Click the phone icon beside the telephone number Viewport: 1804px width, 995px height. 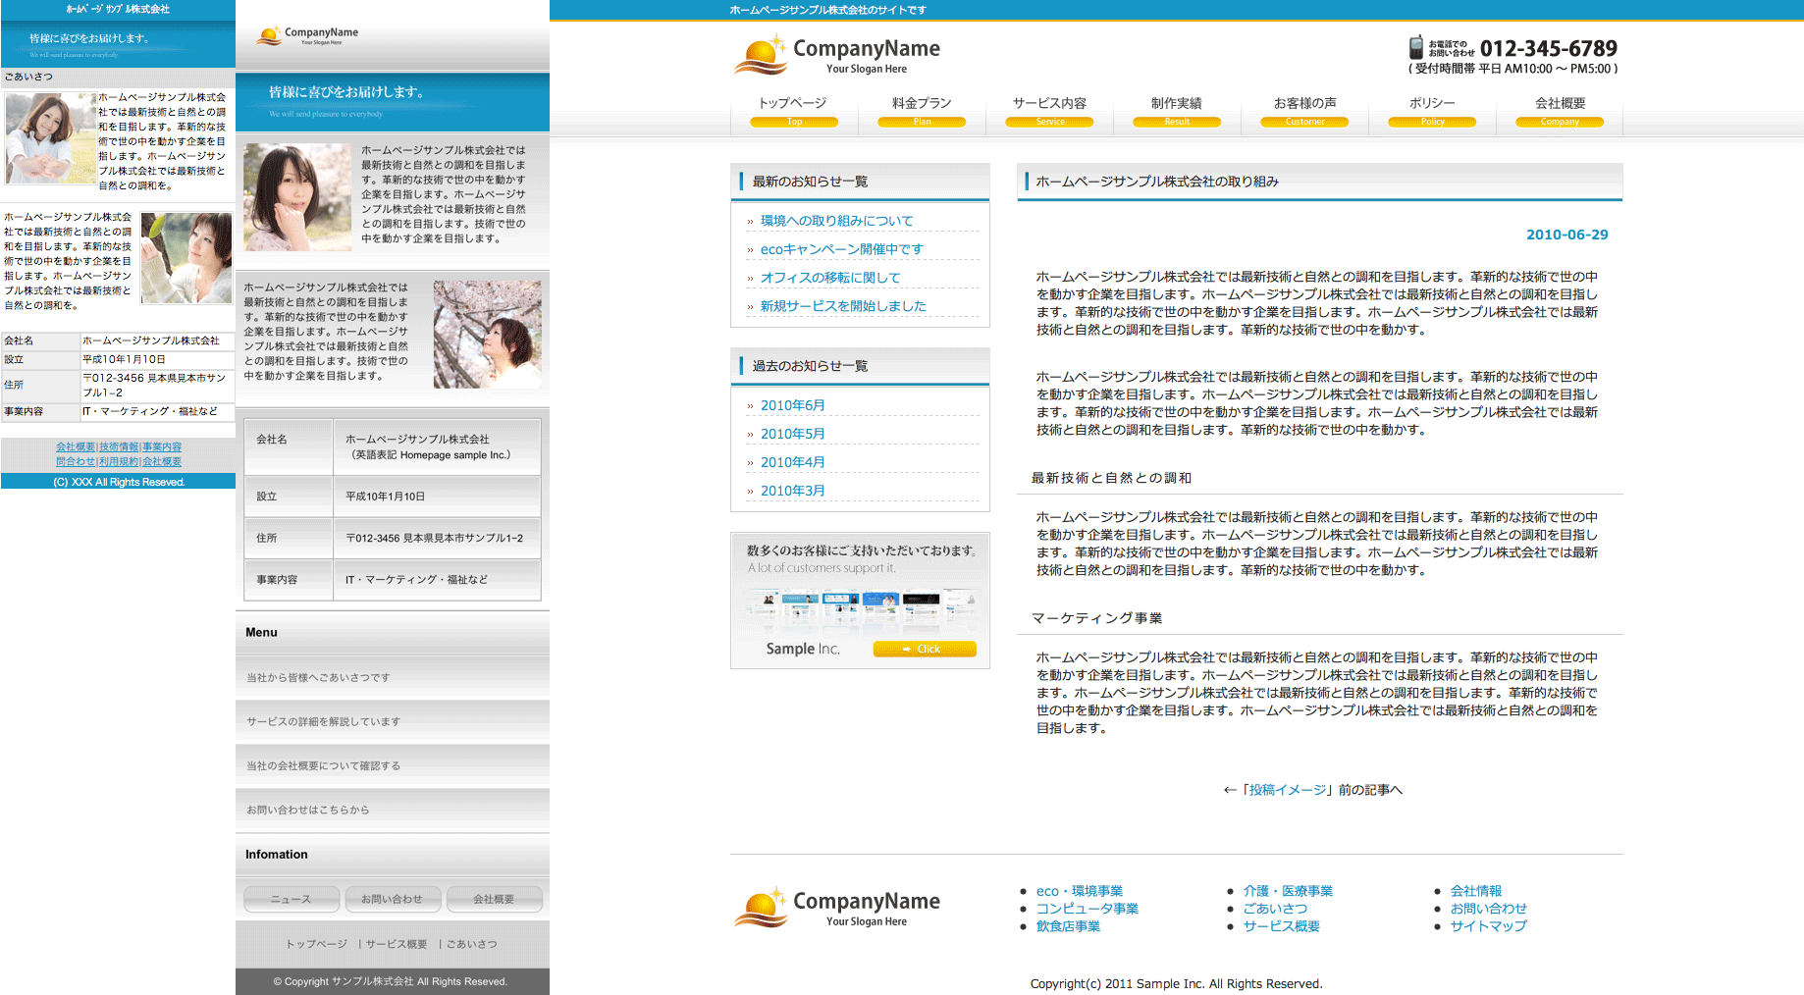point(1415,47)
